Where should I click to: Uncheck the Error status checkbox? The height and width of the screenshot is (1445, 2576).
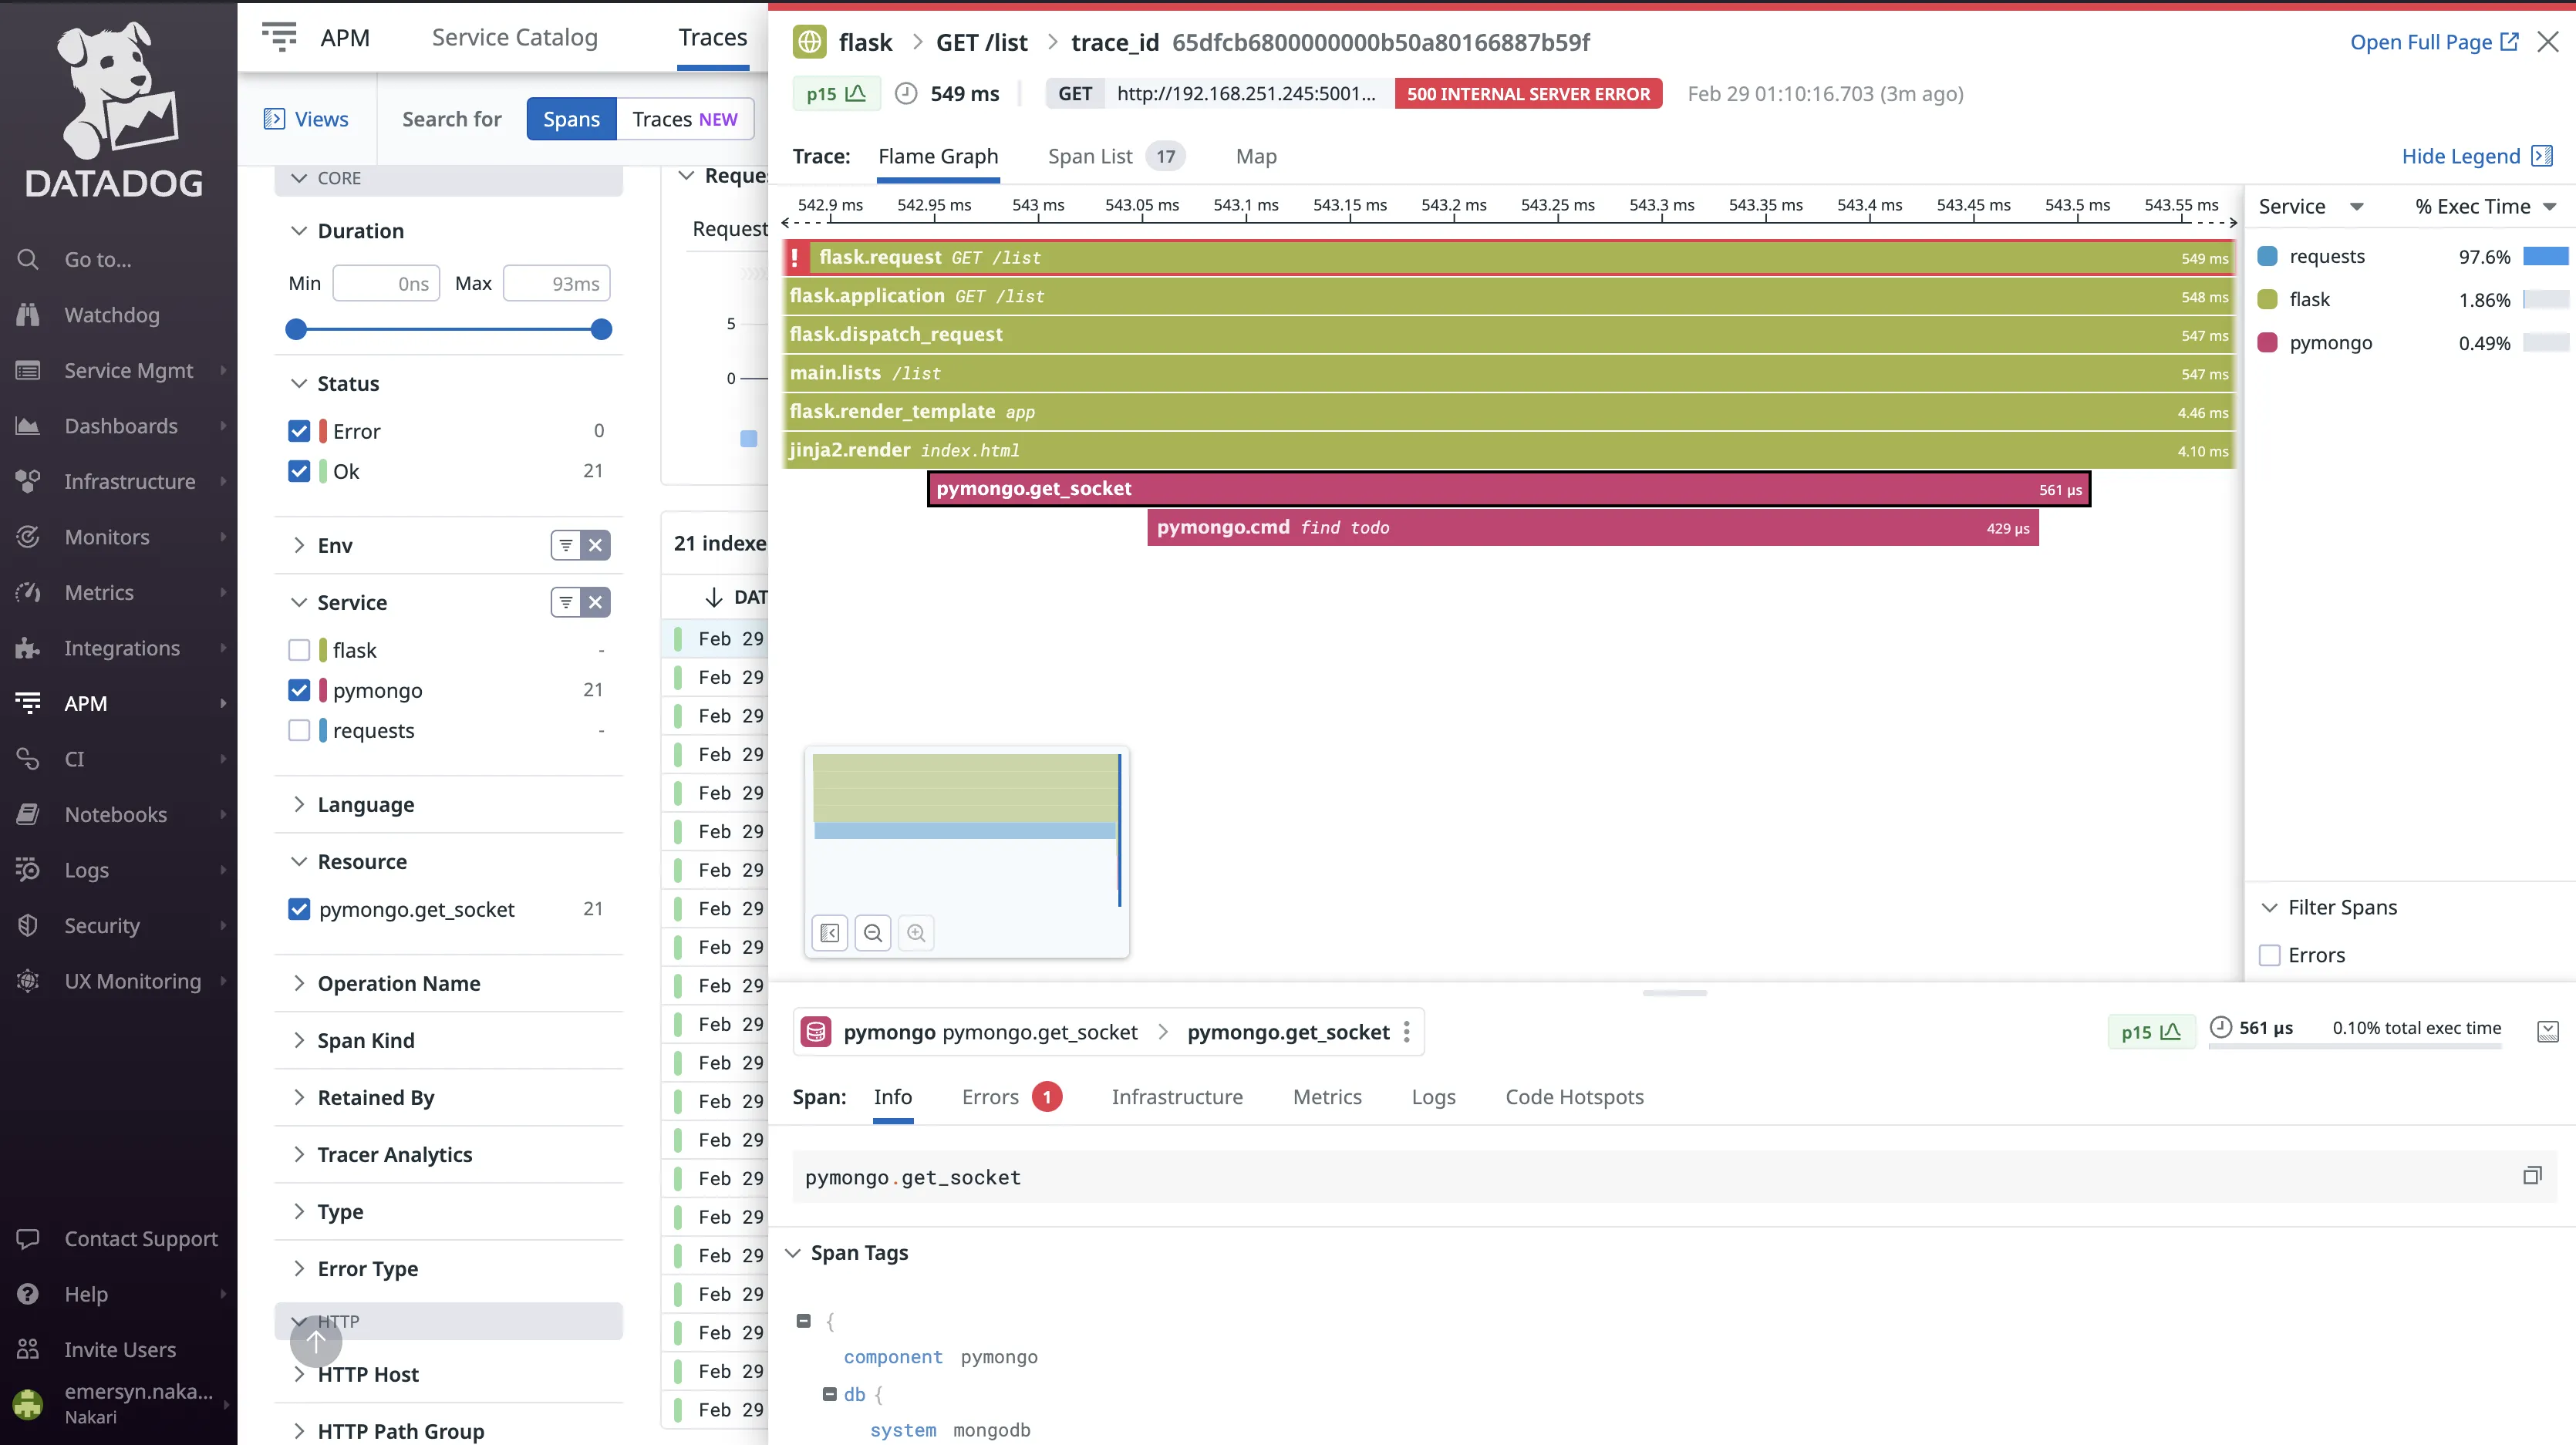299,431
